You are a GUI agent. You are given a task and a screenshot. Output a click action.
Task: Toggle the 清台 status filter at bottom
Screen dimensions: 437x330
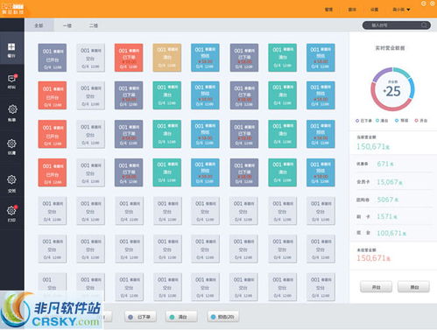(x=181, y=317)
